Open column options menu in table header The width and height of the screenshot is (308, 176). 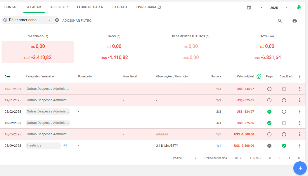(x=300, y=76)
